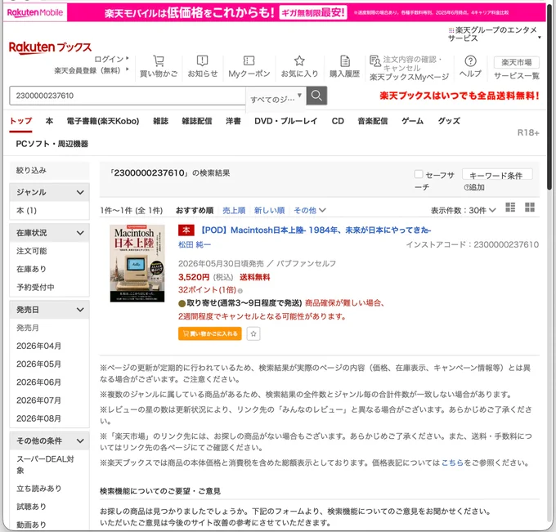Open the 音楽配信 navigation tab
The width and height of the screenshot is (556, 532).
tap(373, 121)
